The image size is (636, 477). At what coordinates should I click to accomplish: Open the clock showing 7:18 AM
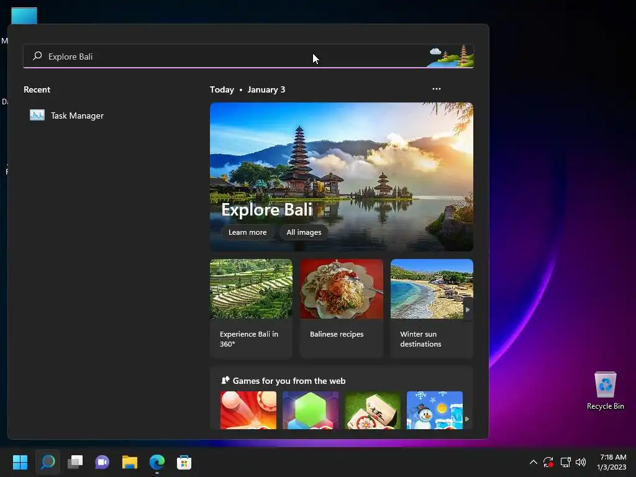(x=612, y=462)
